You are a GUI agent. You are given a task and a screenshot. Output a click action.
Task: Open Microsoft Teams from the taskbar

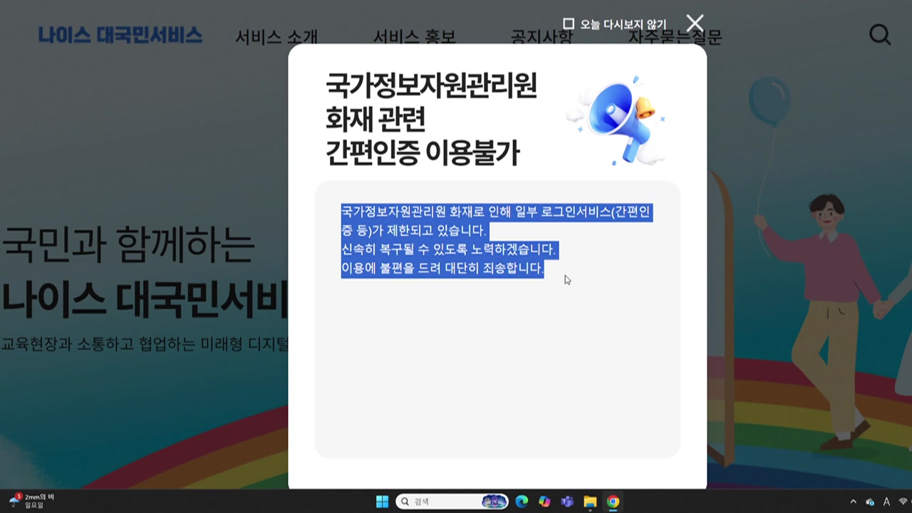567,502
